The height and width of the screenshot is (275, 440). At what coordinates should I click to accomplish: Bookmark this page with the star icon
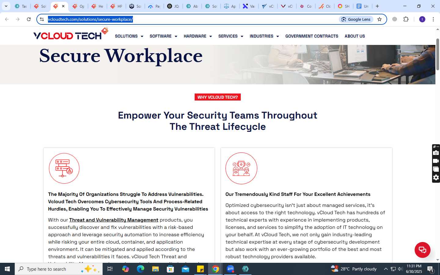click(380, 19)
